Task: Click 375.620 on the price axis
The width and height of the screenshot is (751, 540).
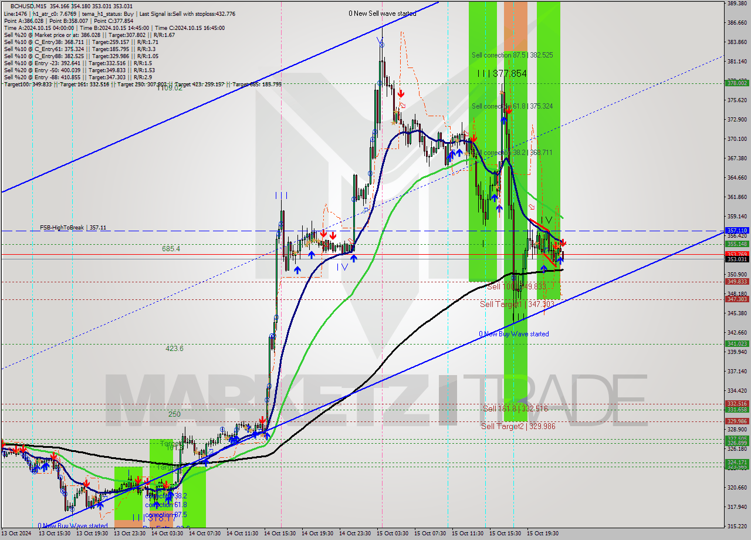Action: (737, 100)
